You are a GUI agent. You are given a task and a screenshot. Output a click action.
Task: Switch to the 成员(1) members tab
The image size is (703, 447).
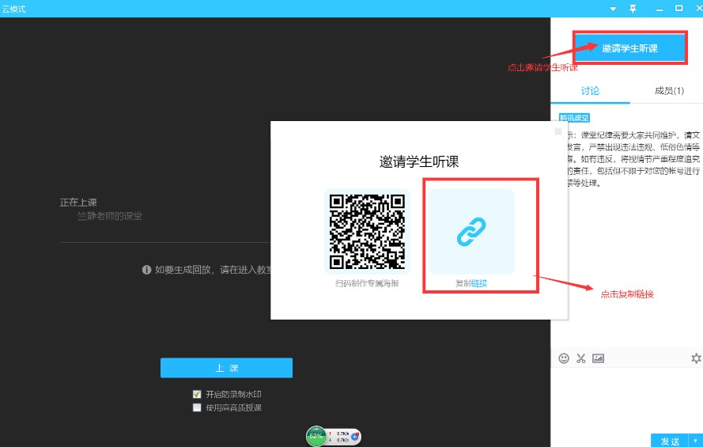[669, 91]
